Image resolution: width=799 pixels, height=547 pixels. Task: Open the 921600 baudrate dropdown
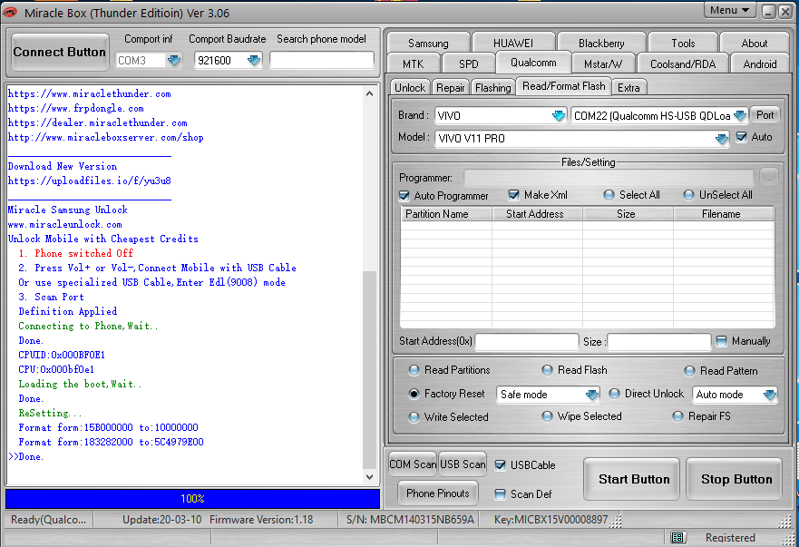253,60
